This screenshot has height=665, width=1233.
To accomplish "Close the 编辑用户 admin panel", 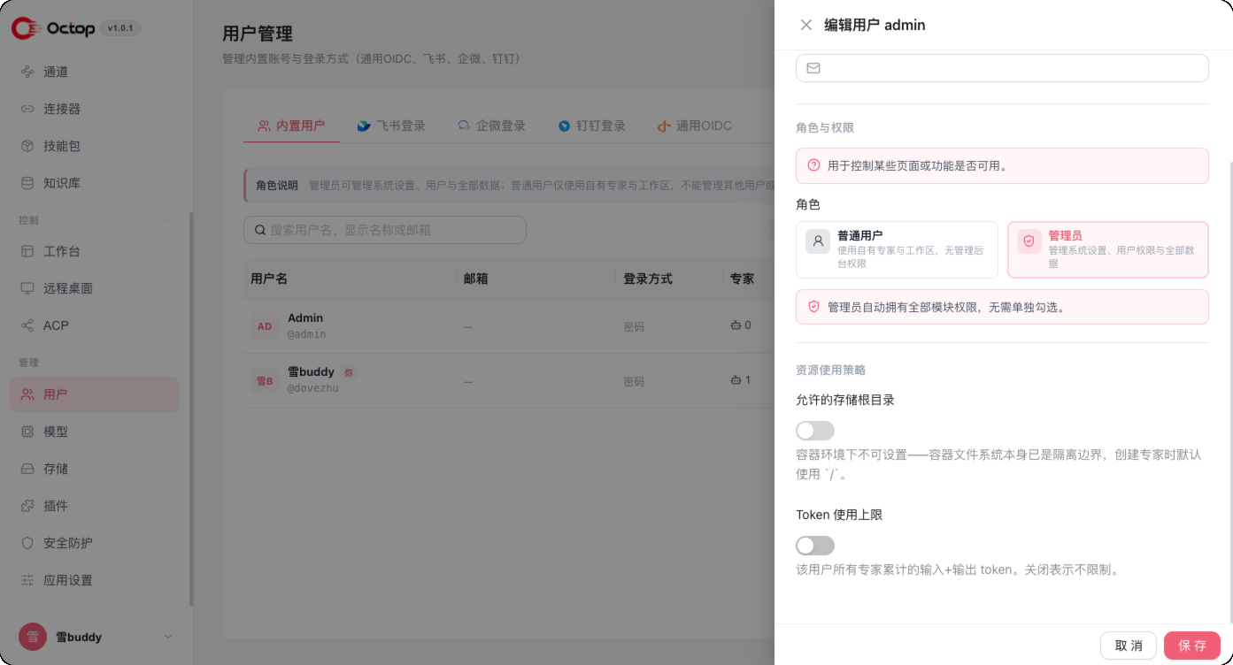I will (x=806, y=25).
